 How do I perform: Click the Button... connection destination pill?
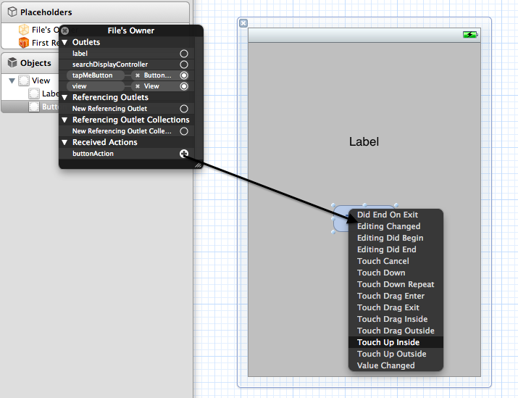pos(154,75)
